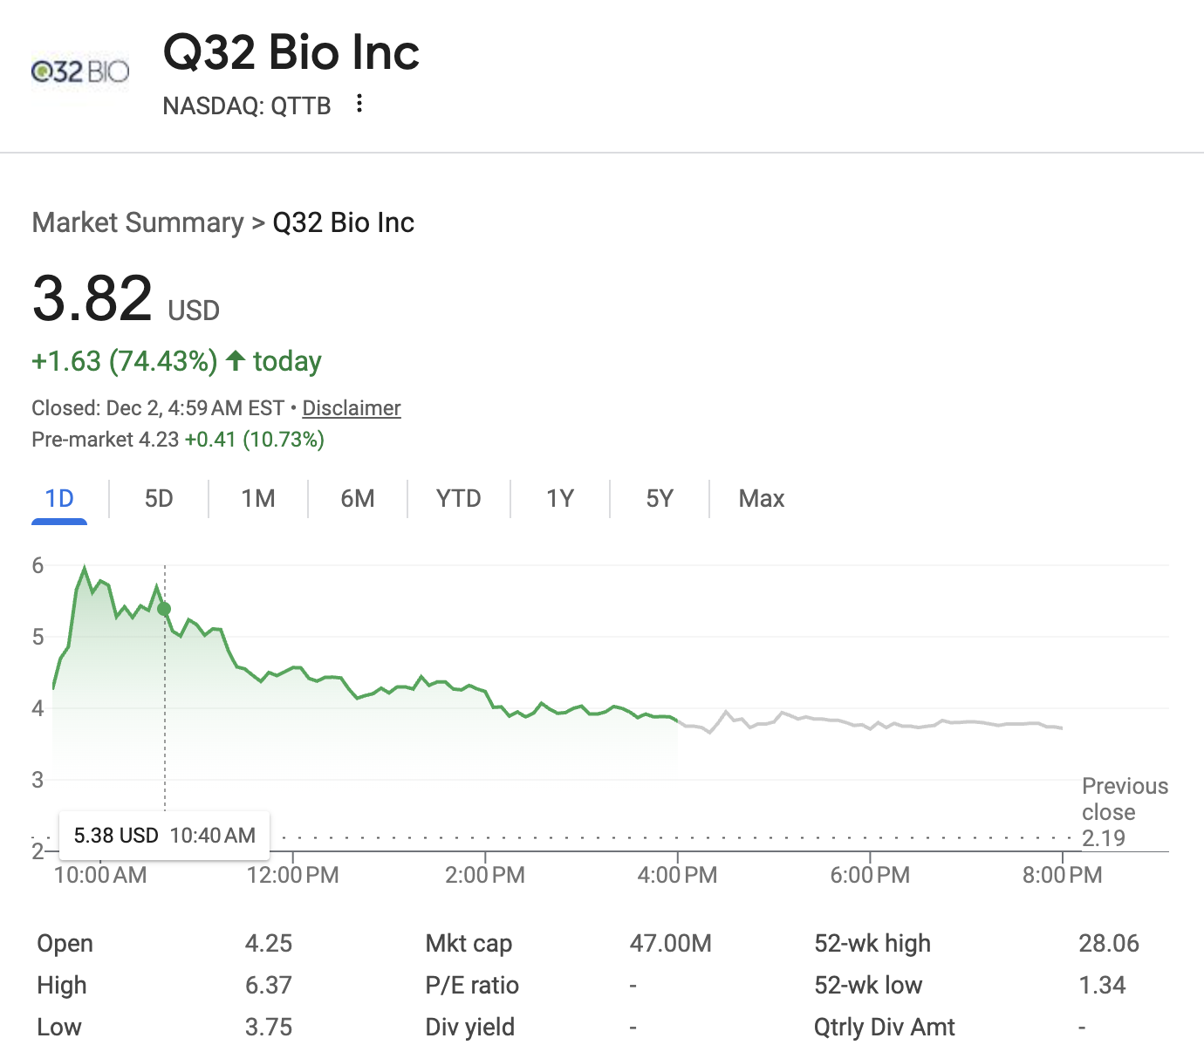
Task: Switch to the 1M chart view
Action: [x=258, y=498]
